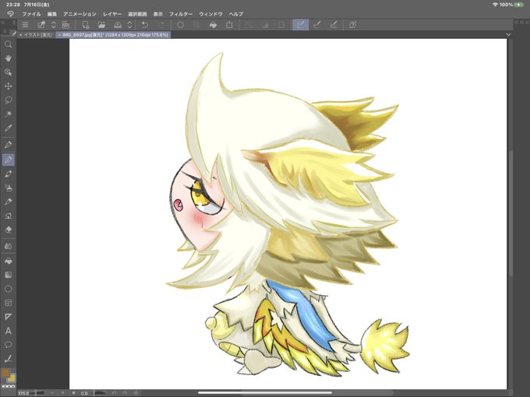Image resolution: width=530 pixels, height=397 pixels.
Task: Zoom in with the plus button
Action: point(63,393)
